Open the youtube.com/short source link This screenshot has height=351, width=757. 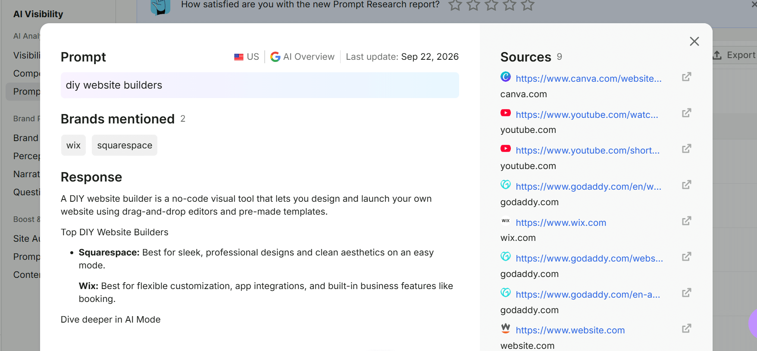tap(588, 151)
